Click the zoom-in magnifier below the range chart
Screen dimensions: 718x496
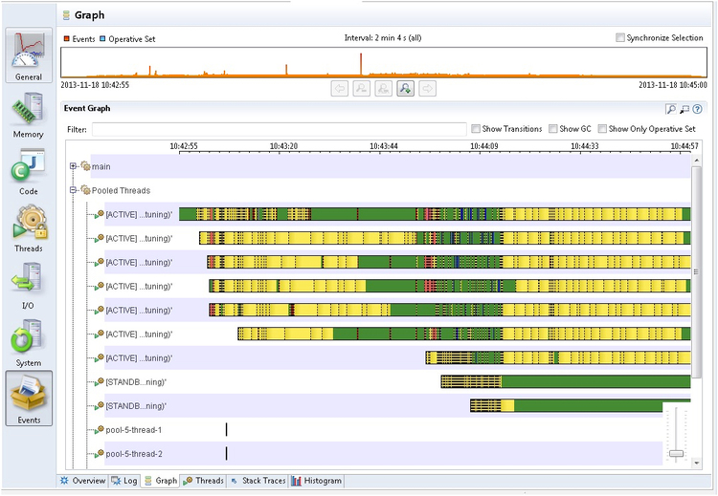(x=405, y=88)
